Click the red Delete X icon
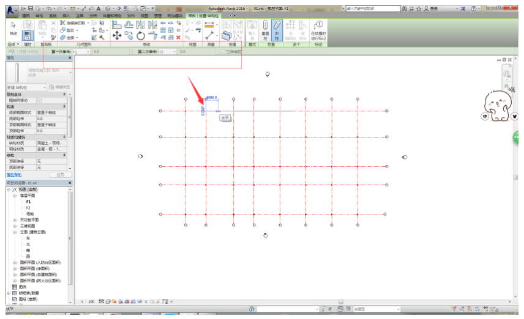 [178, 37]
